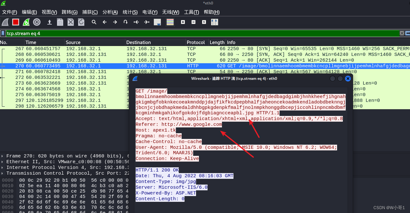Open the 编辑(E) menu

click(29, 12)
